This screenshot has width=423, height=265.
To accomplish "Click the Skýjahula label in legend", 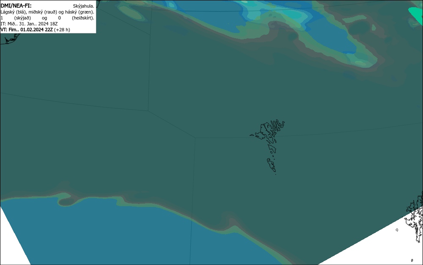I will point(84,6).
